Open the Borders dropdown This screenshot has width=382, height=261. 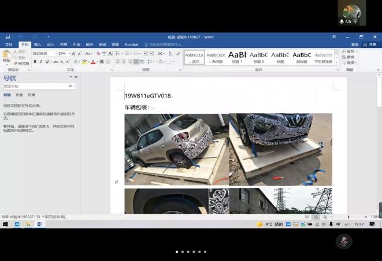click(170, 62)
